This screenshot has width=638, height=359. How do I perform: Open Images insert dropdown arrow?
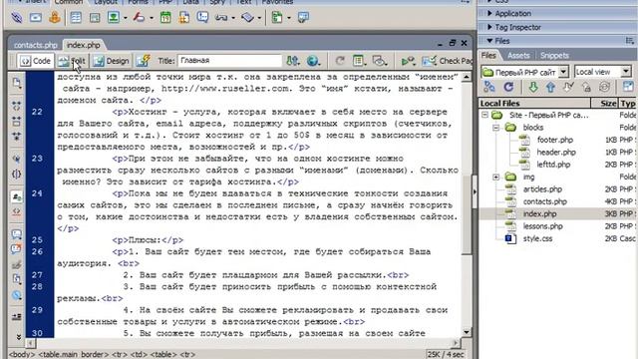[125, 18]
